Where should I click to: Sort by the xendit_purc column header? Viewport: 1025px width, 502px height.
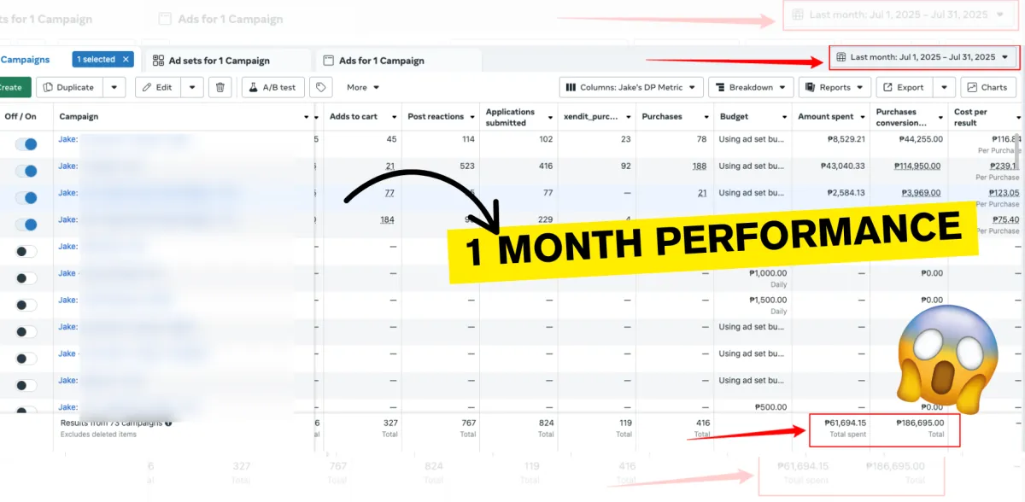[592, 117]
